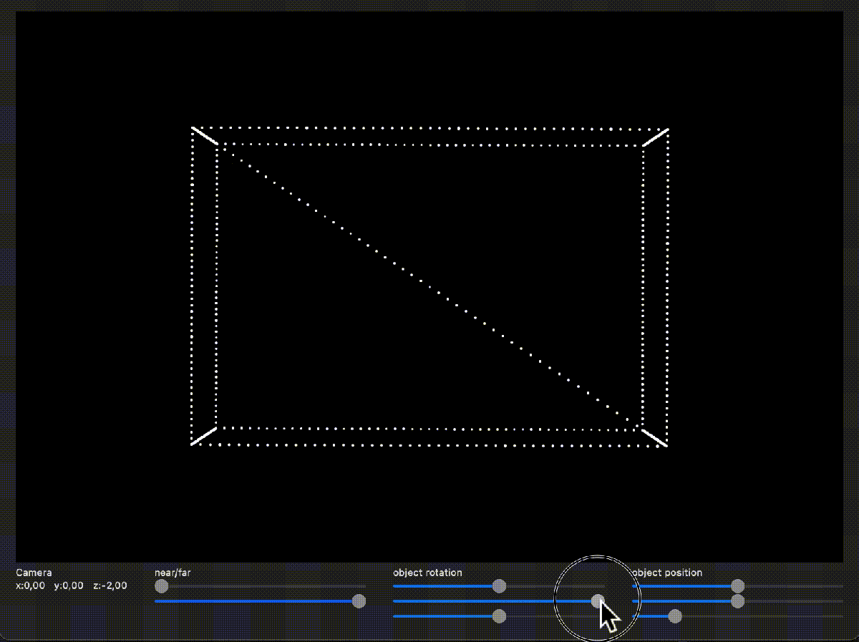Click the camera y:0,00 readout

coord(69,585)
